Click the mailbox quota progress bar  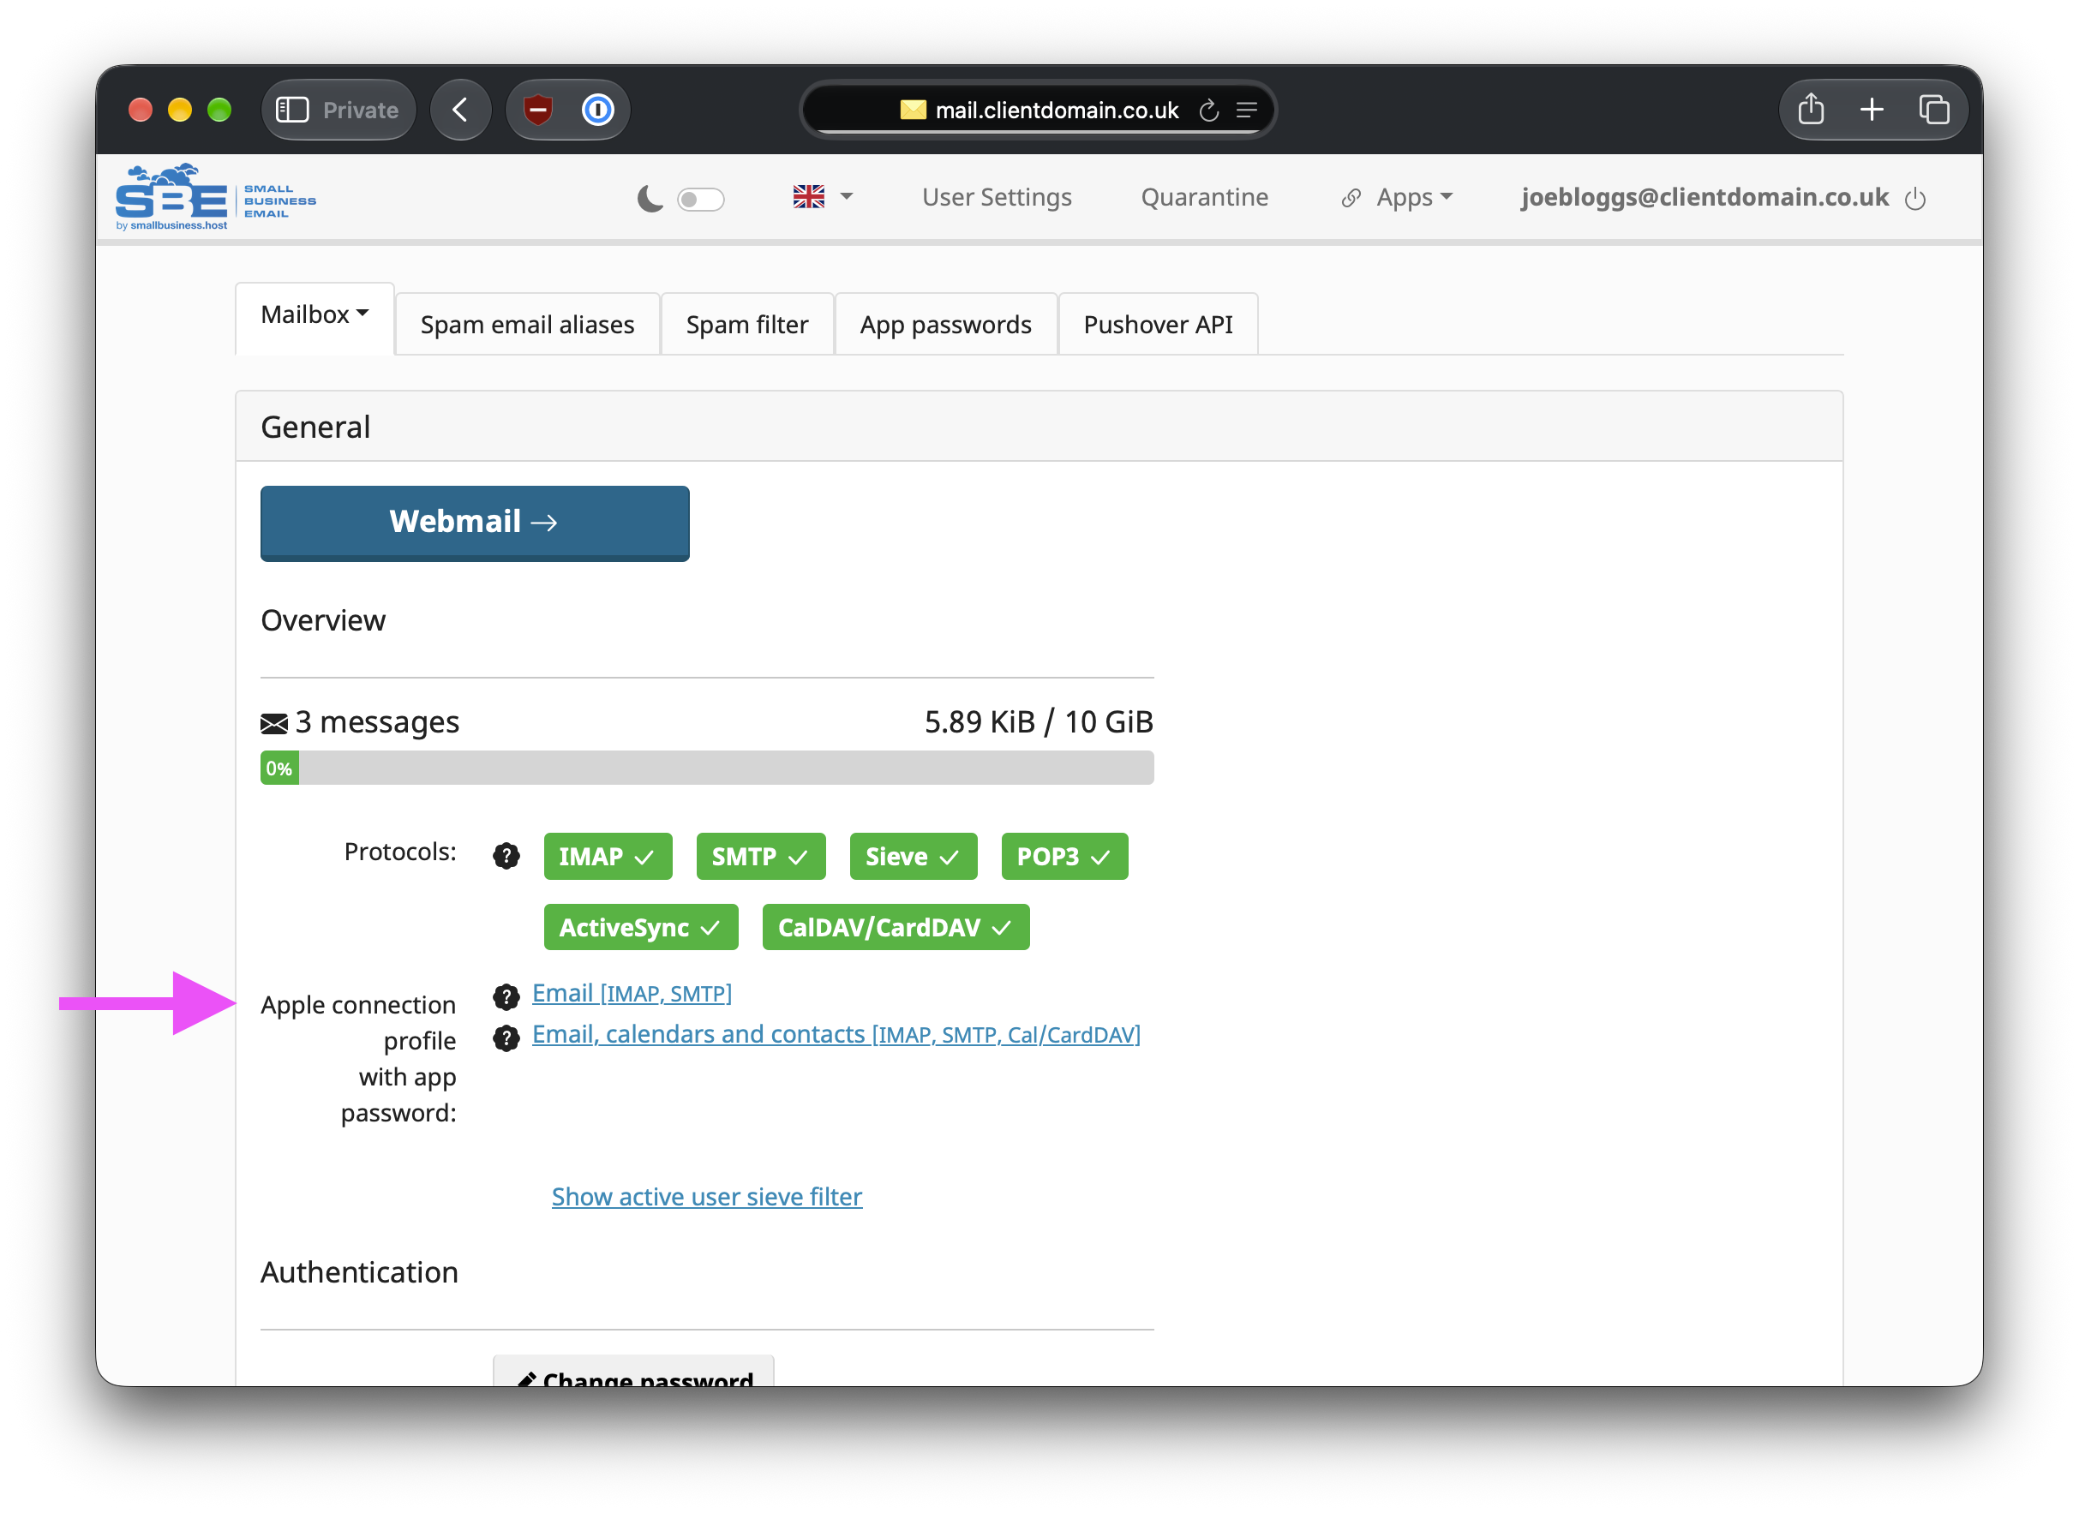pyautogui.click(x=707, y=768)
